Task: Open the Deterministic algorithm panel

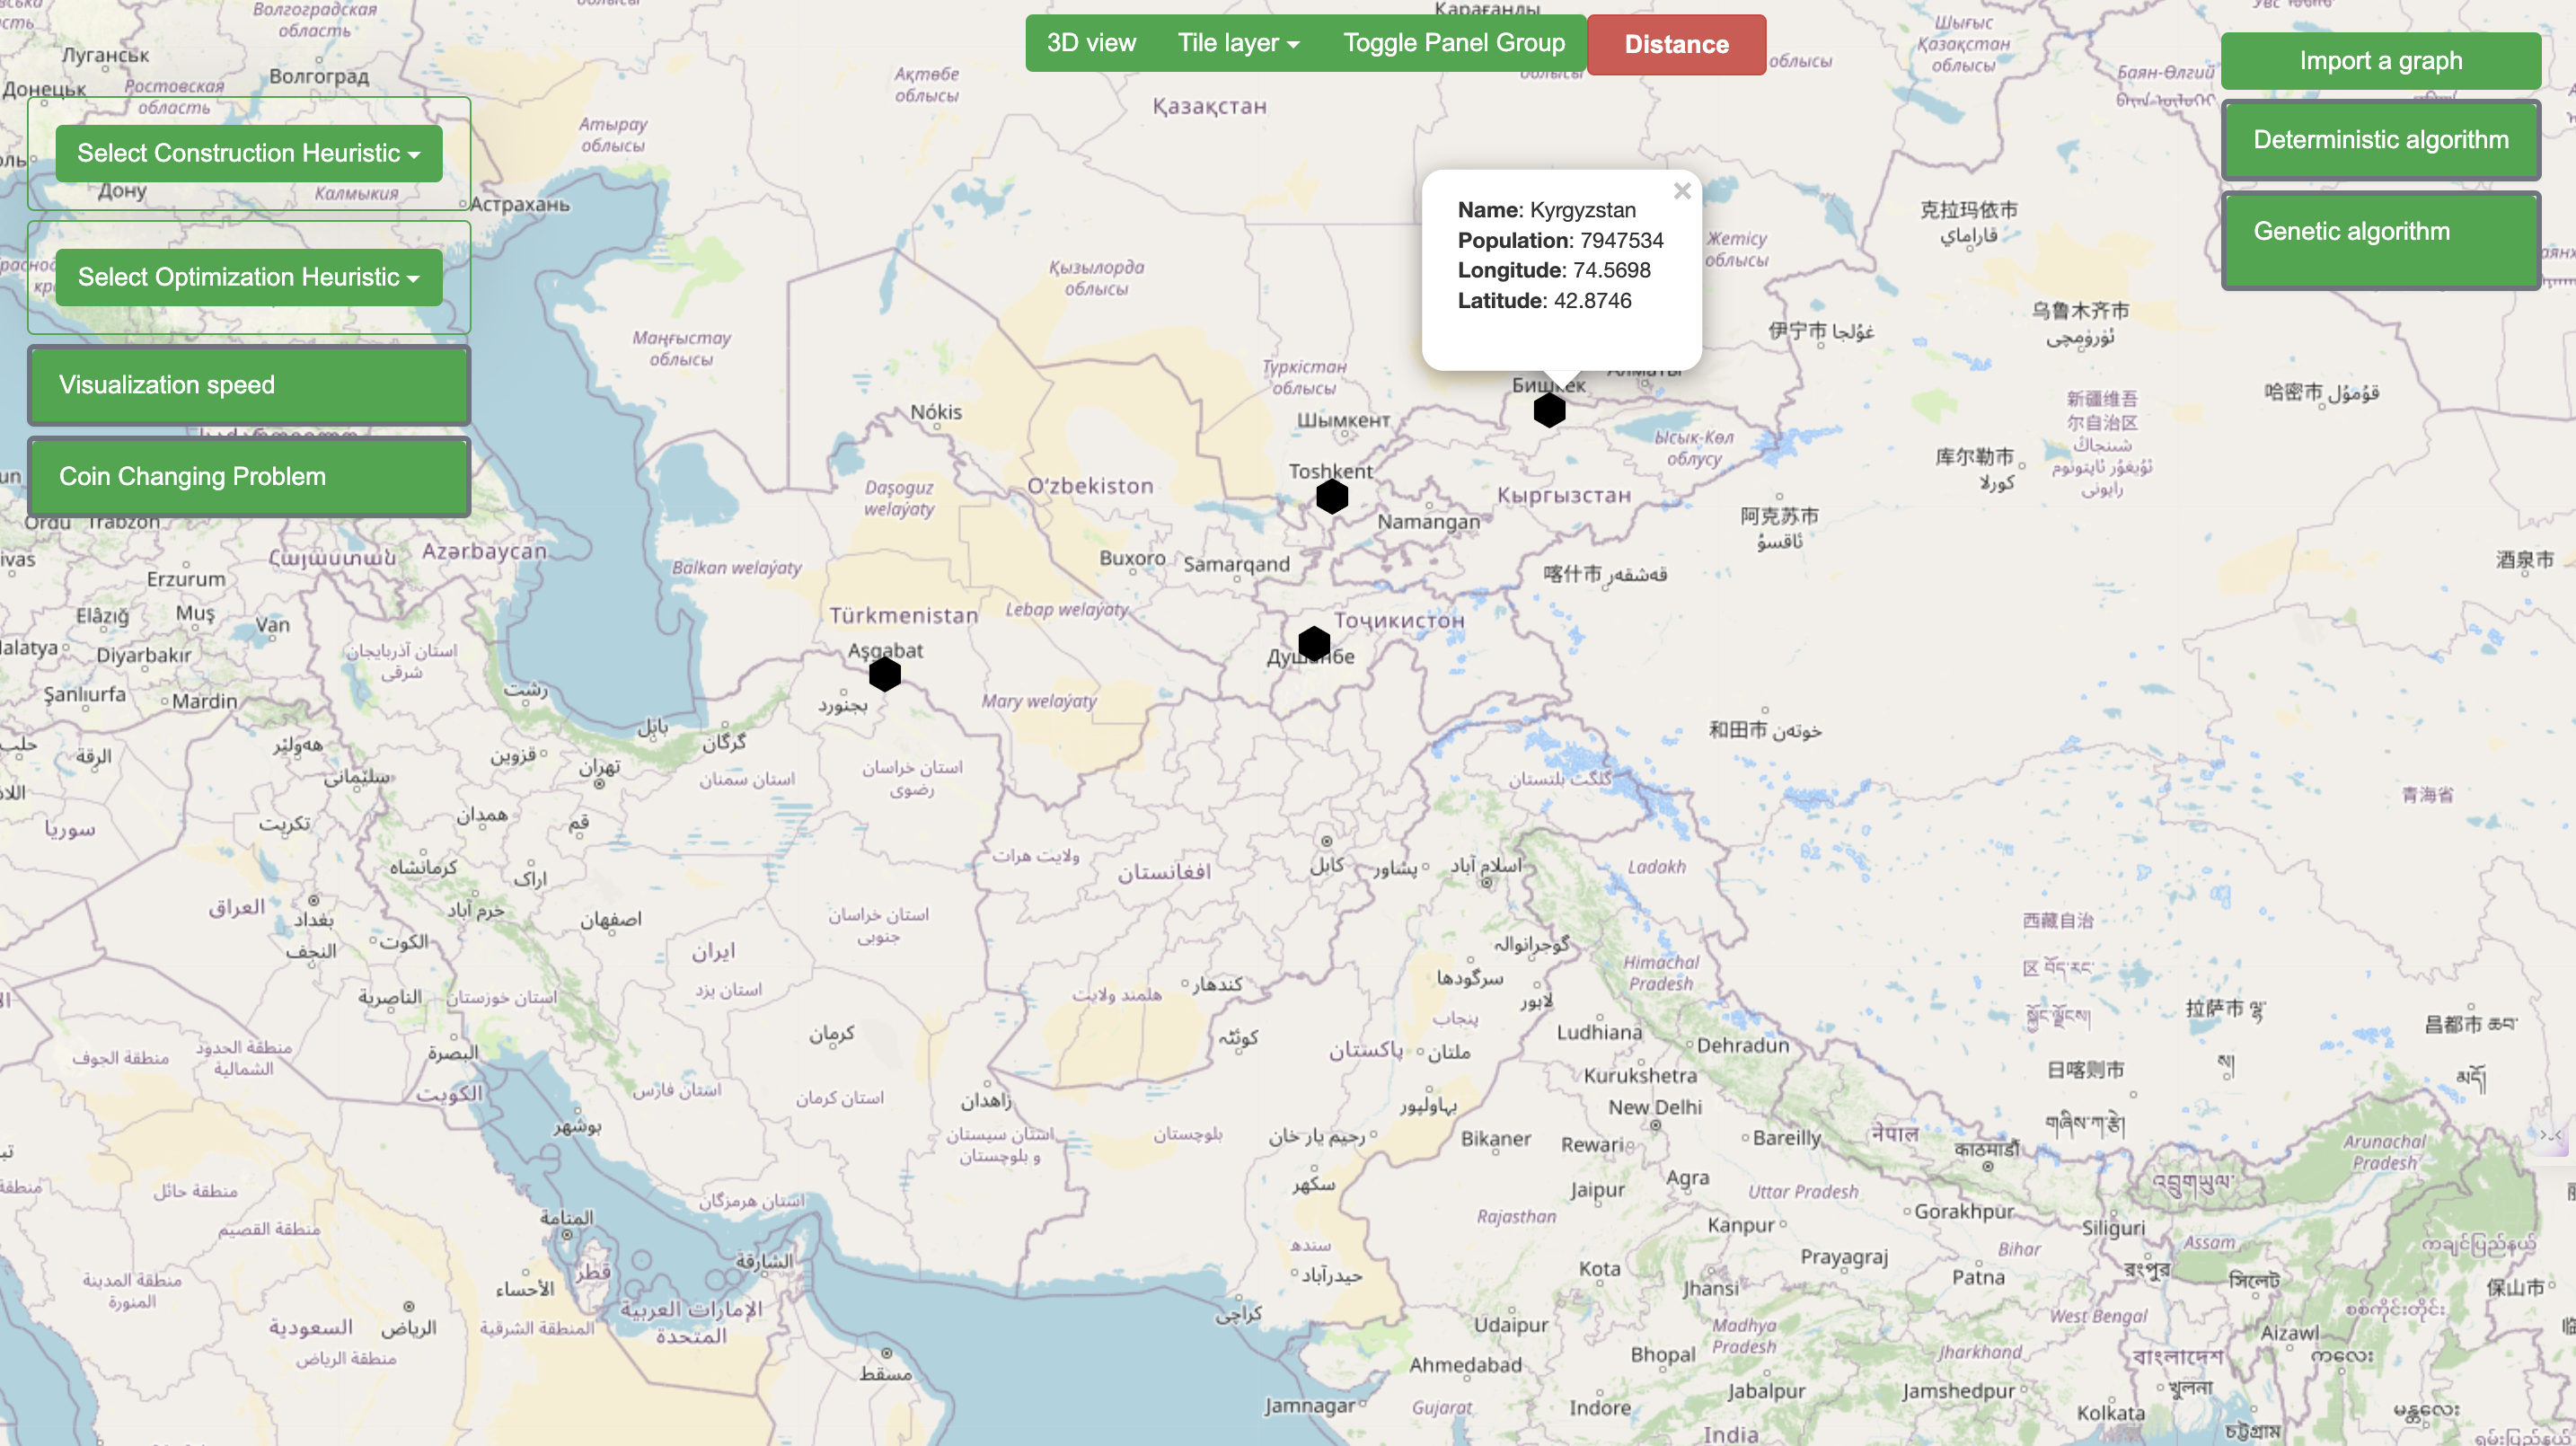Action: click(x=2379, y=140)
